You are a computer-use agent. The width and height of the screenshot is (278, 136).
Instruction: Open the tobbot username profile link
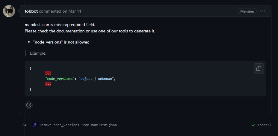point(31,11)
